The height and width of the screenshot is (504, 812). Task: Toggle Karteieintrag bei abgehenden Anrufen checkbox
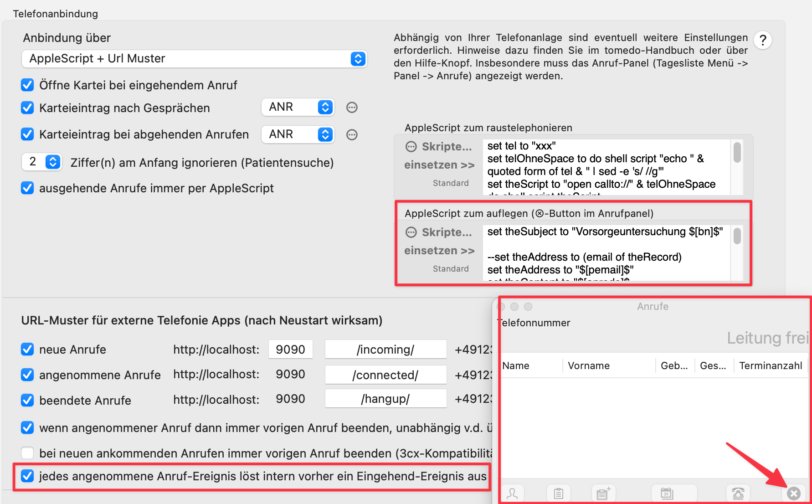tap(27, 134)
